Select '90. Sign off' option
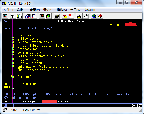This screenshot has width=144, height=114. (21, 77)
